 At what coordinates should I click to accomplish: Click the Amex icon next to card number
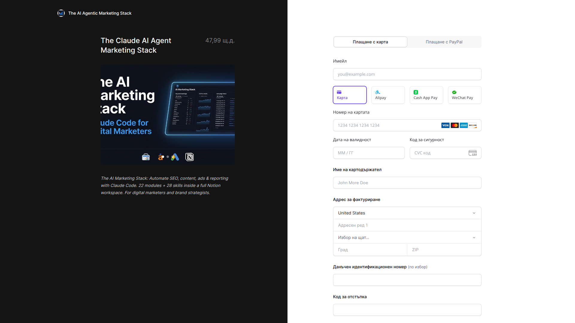pos(463,125)
